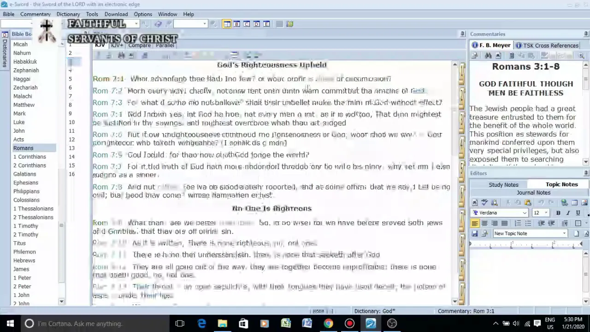Open File Explorer from the taskbar
The width and height of the screenshot is (590, 332).
point(222,323)
